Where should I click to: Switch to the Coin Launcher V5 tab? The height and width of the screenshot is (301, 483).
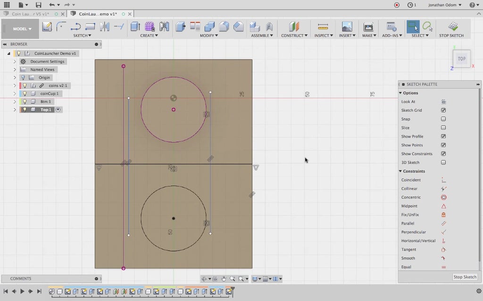[x=30, y=14]
